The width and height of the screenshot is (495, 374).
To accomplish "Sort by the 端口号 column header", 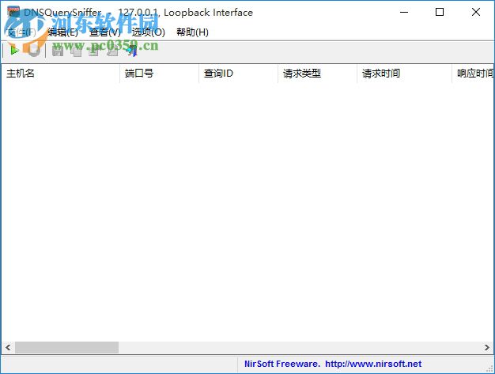I will pos(159,74).
